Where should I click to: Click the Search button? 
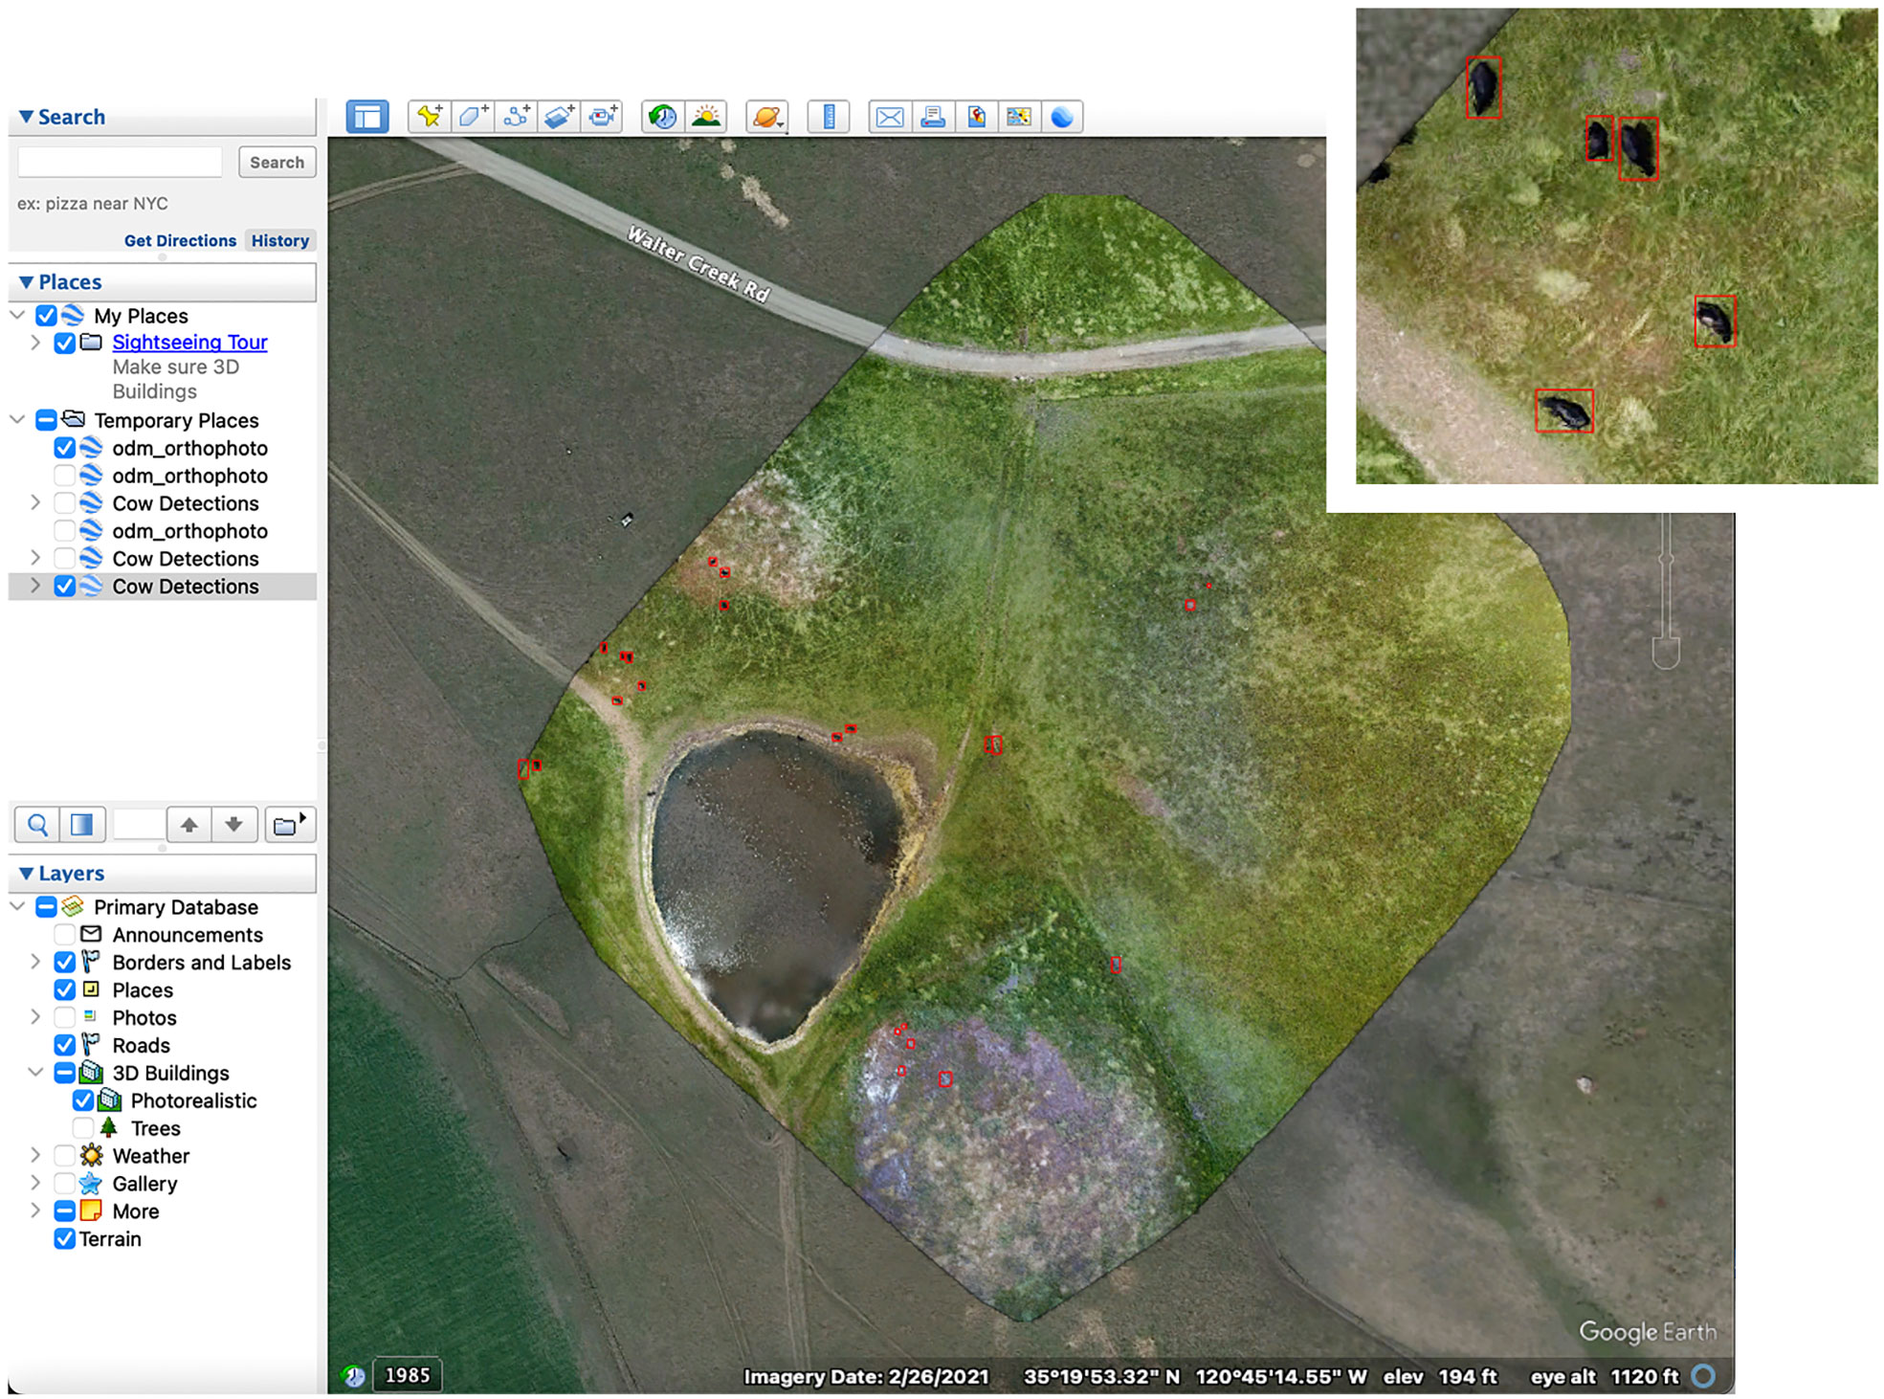coord(277,163)
